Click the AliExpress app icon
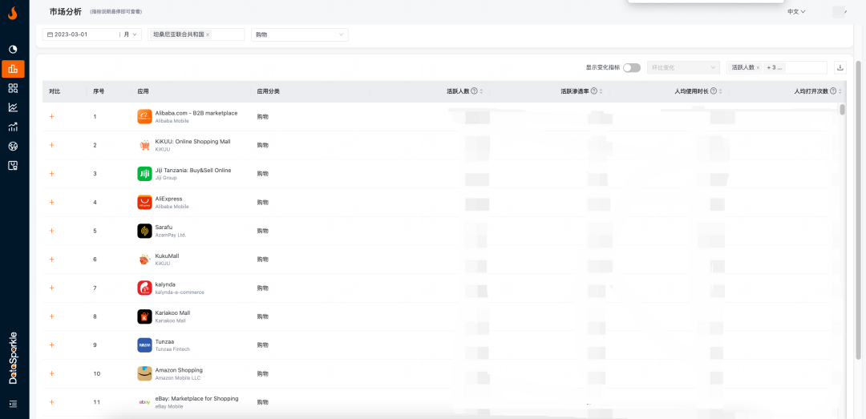The width and height of the screenshot is (866, 419). 144,202
